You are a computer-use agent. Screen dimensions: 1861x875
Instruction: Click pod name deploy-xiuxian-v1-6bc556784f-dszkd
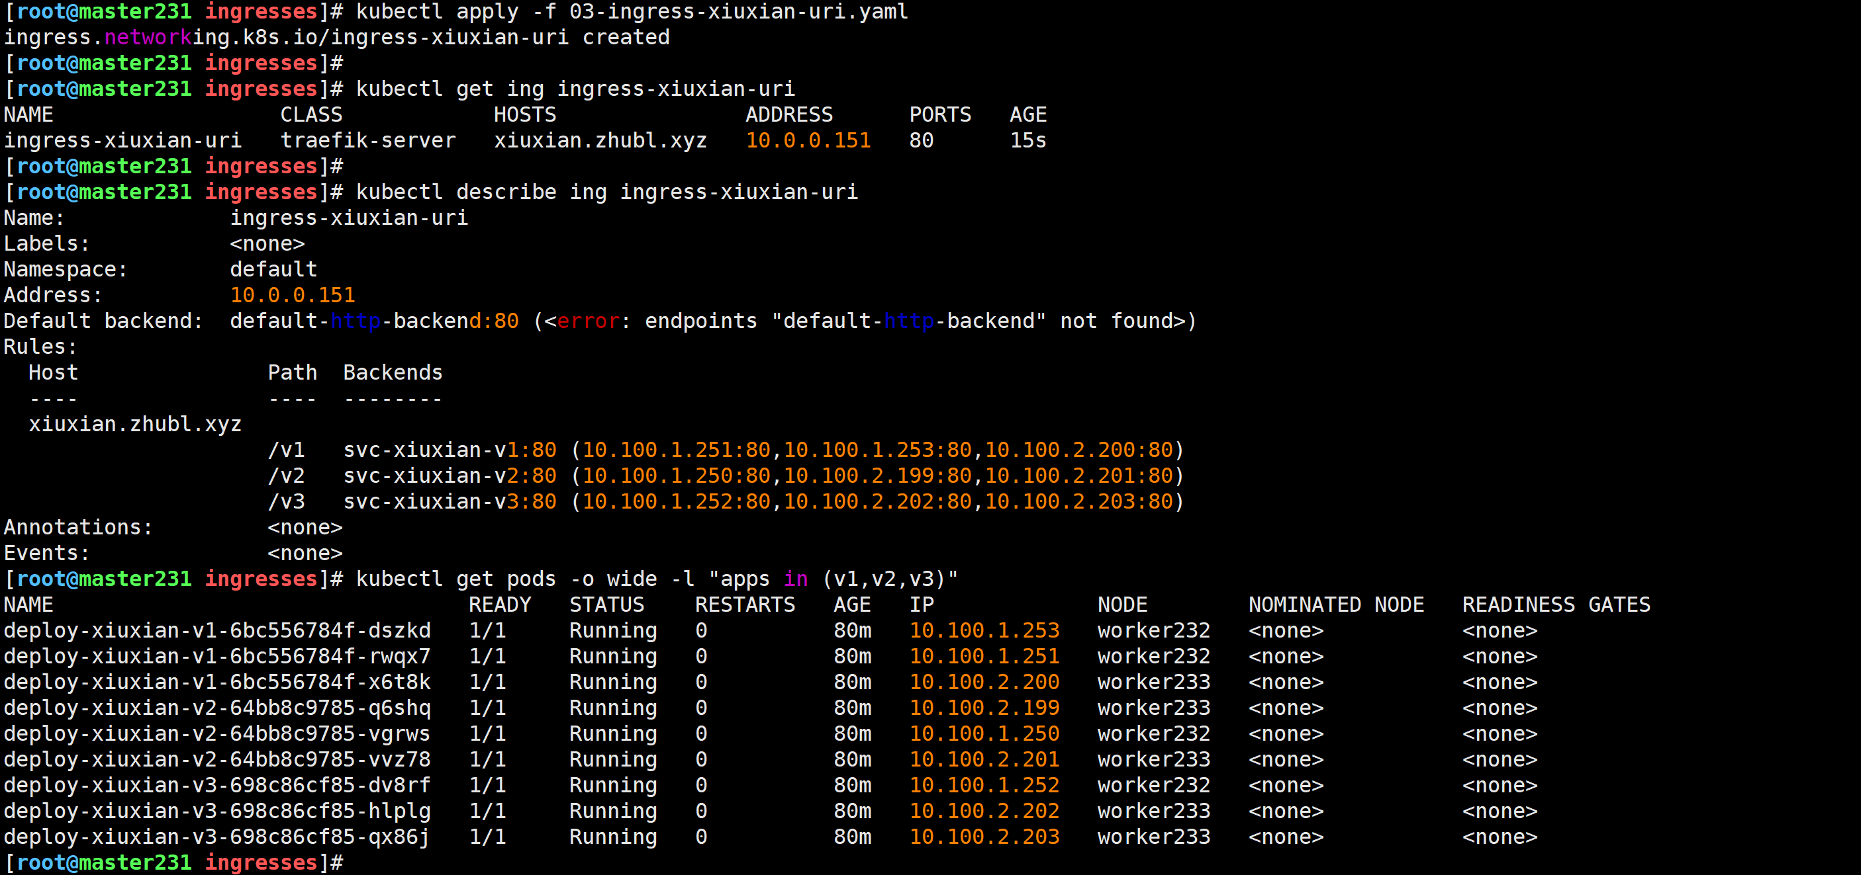pyautogui.click(x=216, y=630)
